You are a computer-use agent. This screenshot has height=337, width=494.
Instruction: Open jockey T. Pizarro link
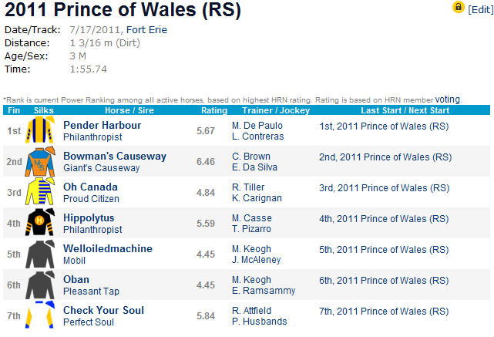pyautogui.click(x=251, y=229)
